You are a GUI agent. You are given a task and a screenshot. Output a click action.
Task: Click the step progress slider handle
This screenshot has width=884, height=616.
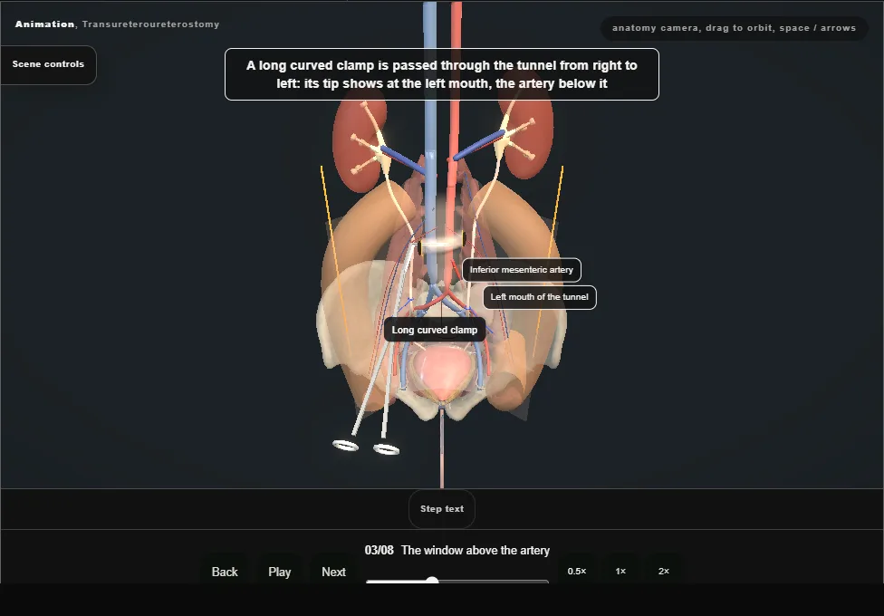pyautogui.click(x=432, y=581)
